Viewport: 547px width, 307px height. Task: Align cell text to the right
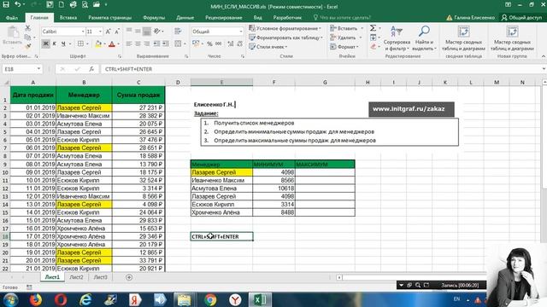[147, 43]
